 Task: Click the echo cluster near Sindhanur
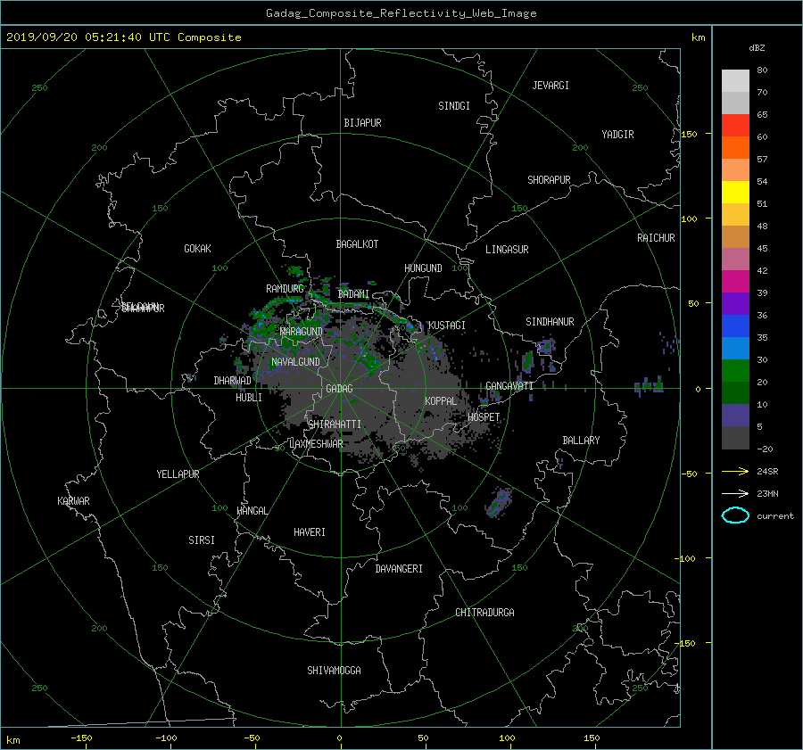point(545,347)
